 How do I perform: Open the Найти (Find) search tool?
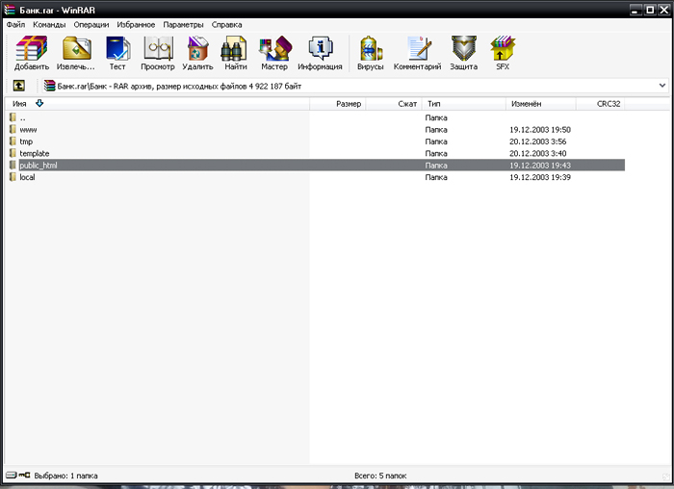coord(234,53)
